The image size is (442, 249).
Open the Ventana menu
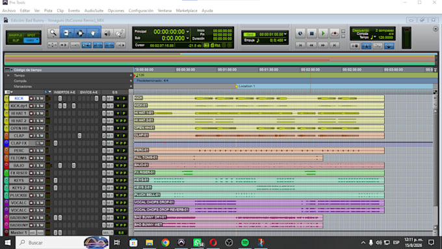[164, 10]
